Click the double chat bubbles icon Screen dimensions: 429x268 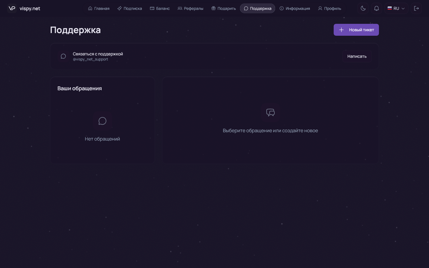coord(271,113)
